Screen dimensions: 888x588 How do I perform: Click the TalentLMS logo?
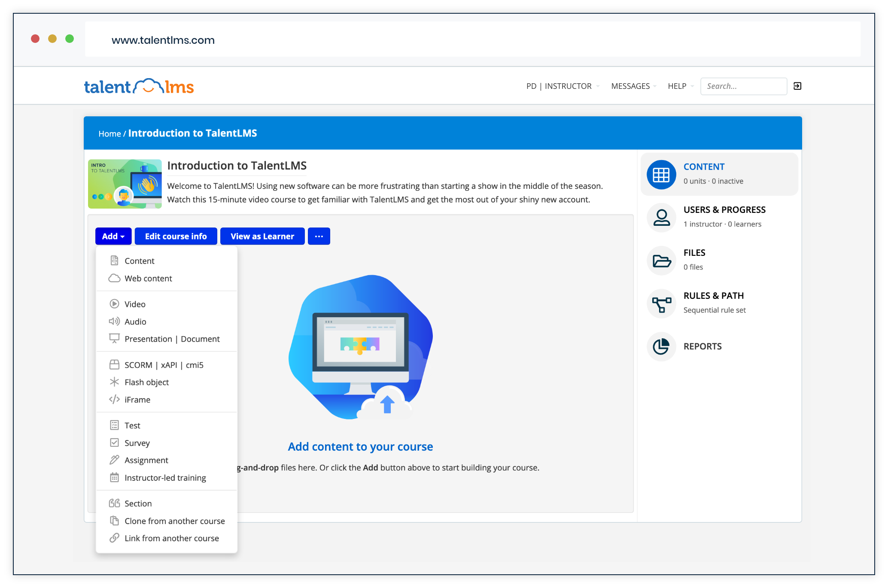point(139,86)
